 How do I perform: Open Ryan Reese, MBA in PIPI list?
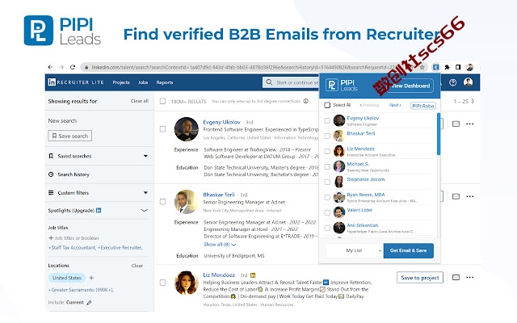click(366, 195)
